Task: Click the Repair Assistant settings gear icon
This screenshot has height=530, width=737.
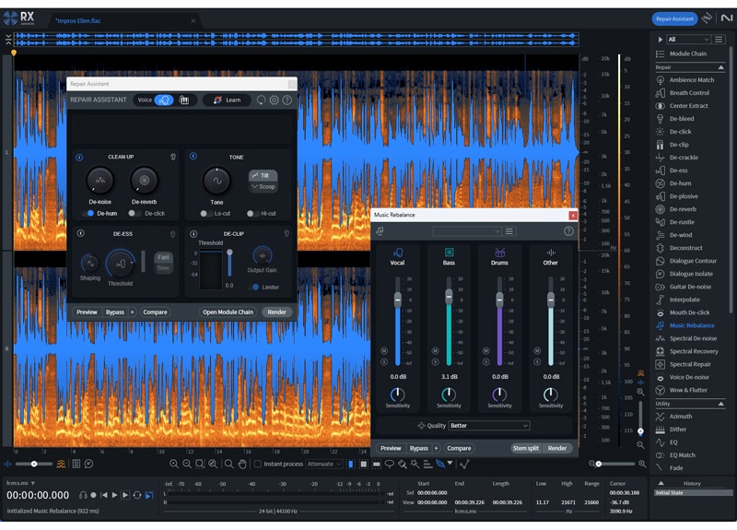Action: tap(274, 100)
